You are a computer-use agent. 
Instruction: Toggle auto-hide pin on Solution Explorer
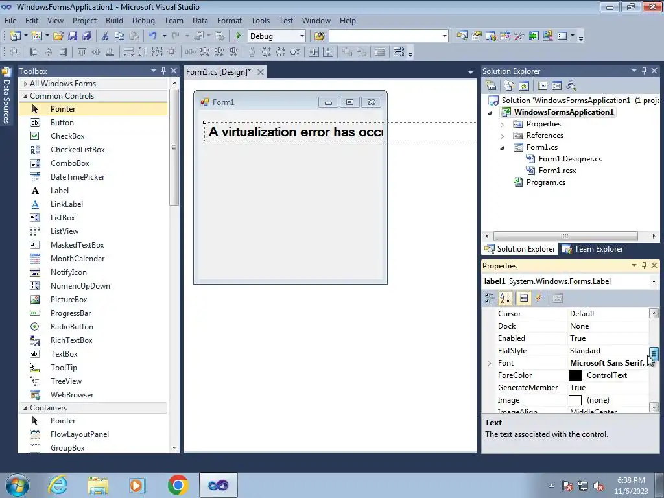(644, 71)
